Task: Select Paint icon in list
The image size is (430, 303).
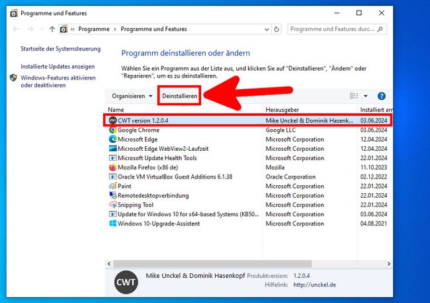Action: (112, 186)
